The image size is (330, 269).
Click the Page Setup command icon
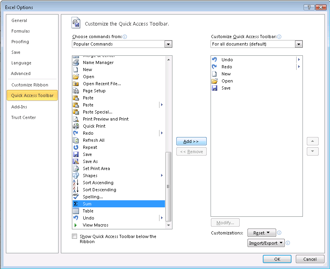tap(76, 91)
